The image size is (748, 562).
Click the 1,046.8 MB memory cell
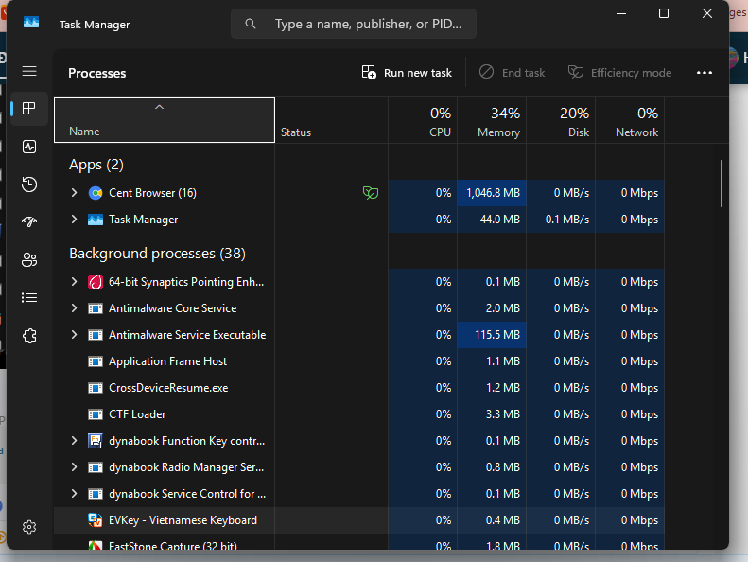click(492, 193)
